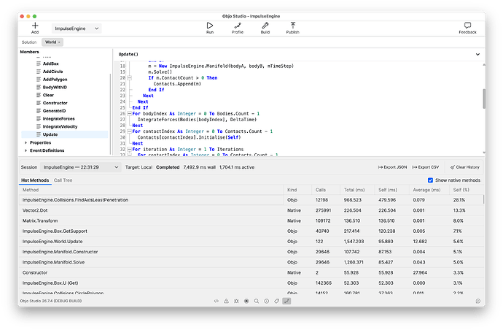The image size is (503, 330).
Task: Select the AddBox method in Members
Action: pyautogui.click(x=64, y=64)
